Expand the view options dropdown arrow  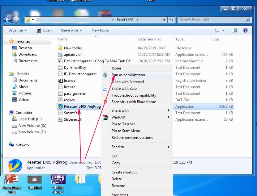(x=224, y=30)
